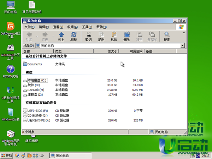Click the 223 MB free space value
This screenshot has width=212, height=159.
point(138,120)
